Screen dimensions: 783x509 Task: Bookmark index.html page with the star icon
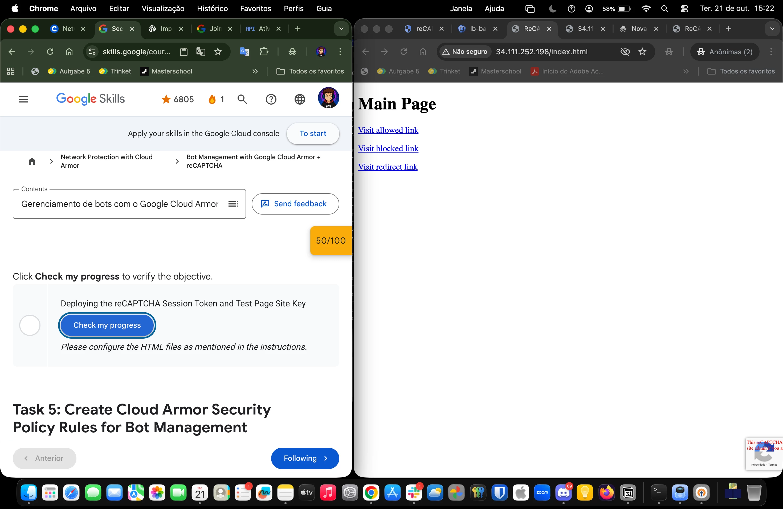pos(642,52)
